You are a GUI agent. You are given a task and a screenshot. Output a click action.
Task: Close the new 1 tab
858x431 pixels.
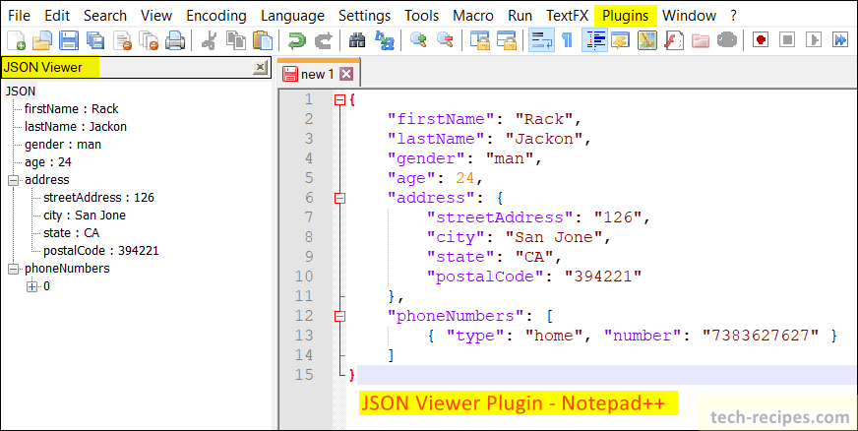(x=346, y=74)
